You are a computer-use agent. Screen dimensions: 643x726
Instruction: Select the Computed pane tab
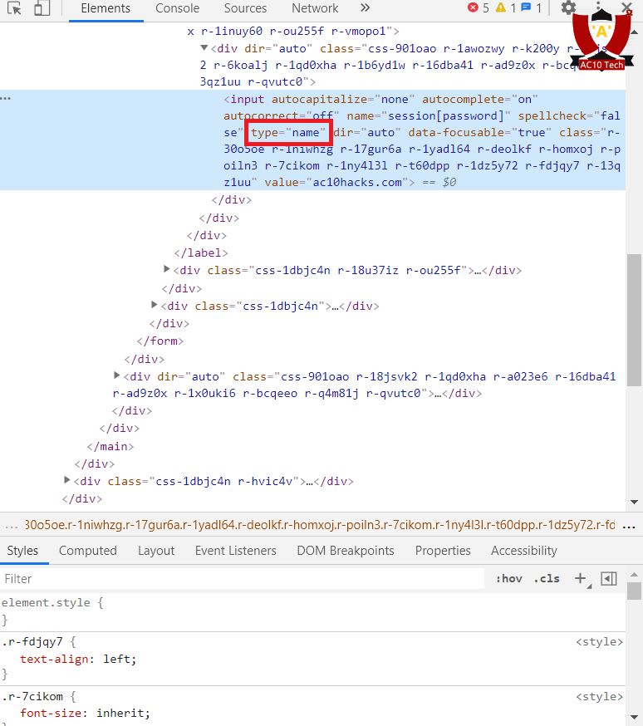click(x=88, y=551)
